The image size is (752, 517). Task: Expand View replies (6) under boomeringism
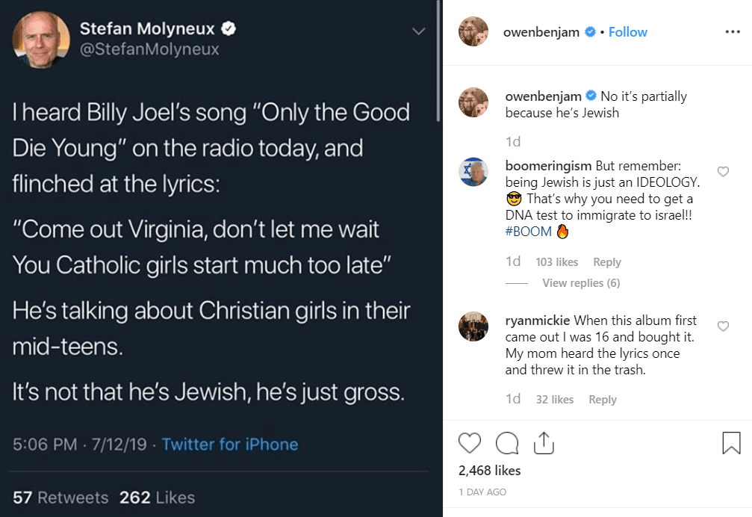pos(581,283)
